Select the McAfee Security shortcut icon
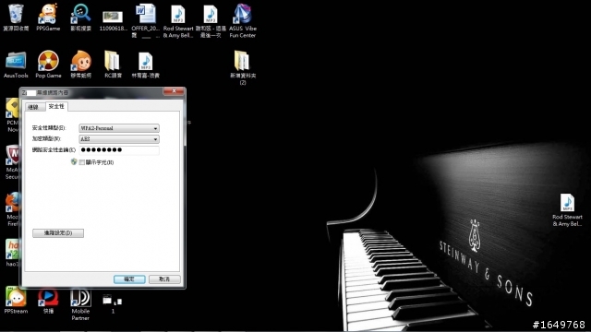591x332 pixels. tap(12, 162)
